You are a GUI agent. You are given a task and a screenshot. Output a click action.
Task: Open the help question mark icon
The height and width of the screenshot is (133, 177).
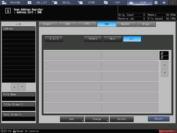[x=173, y=2]
